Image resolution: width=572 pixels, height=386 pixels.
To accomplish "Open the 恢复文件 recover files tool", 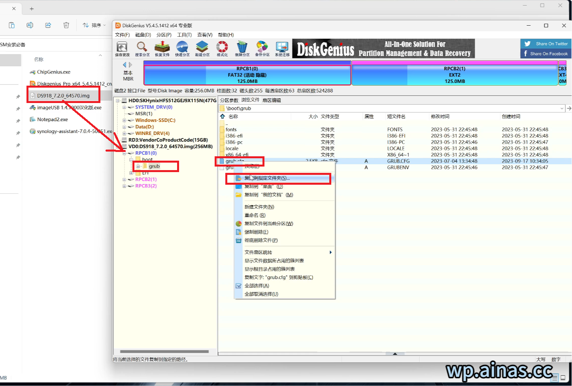I will tap(162, 49).
